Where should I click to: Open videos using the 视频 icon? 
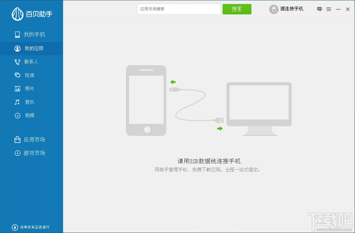pos(17,115)
